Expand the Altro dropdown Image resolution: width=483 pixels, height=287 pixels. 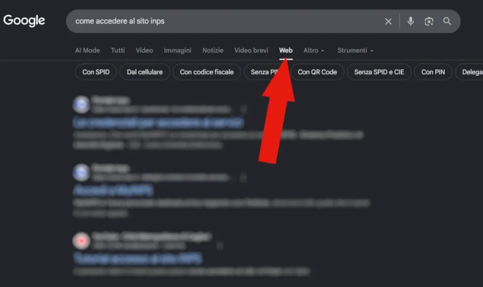314,50
